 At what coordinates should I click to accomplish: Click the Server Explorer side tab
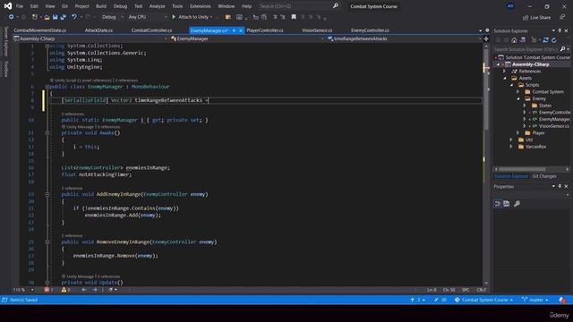pos(5,41)
